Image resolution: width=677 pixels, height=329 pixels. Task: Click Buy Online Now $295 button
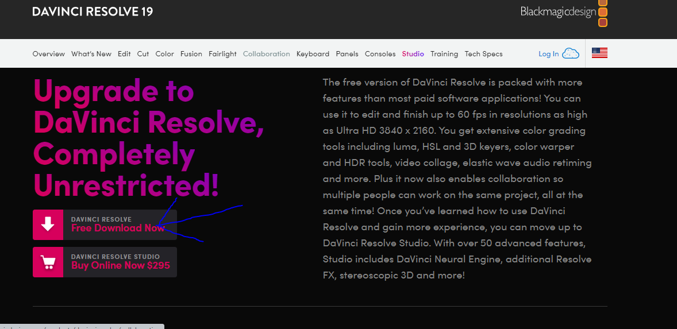pyautogui.click(x=105, y=262)
